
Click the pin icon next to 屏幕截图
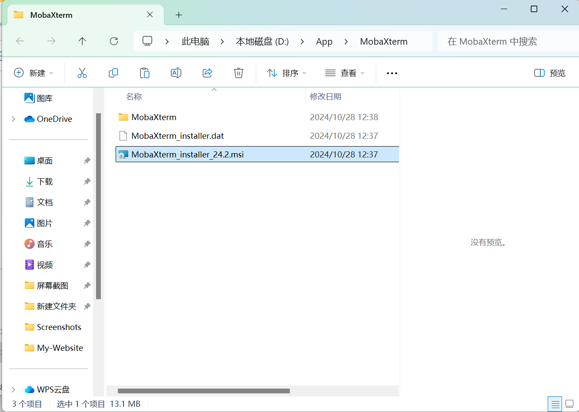(x=87, y=286)
